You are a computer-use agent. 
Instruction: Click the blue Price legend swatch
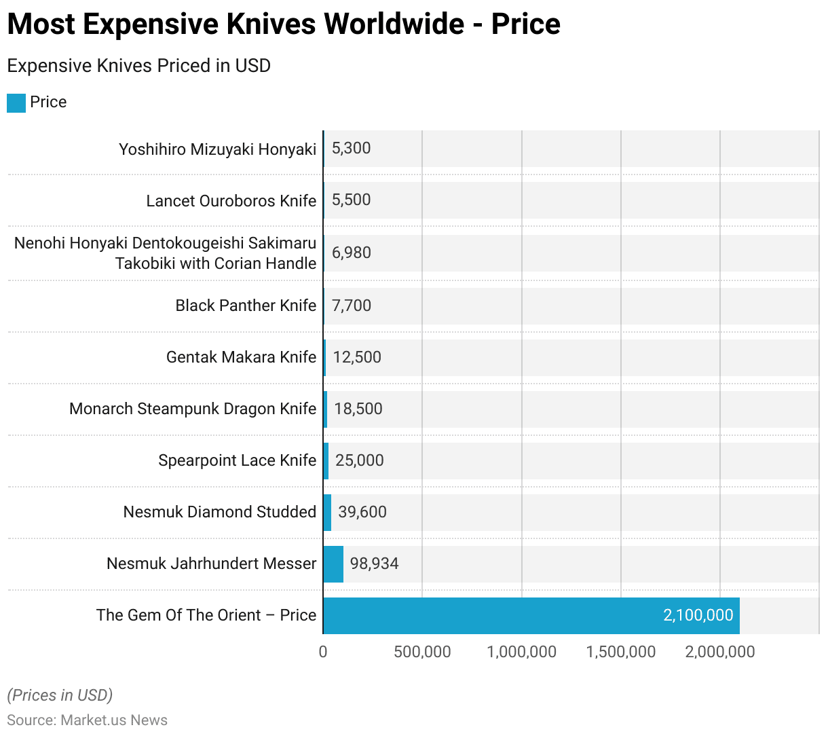[x=16, y=103]
